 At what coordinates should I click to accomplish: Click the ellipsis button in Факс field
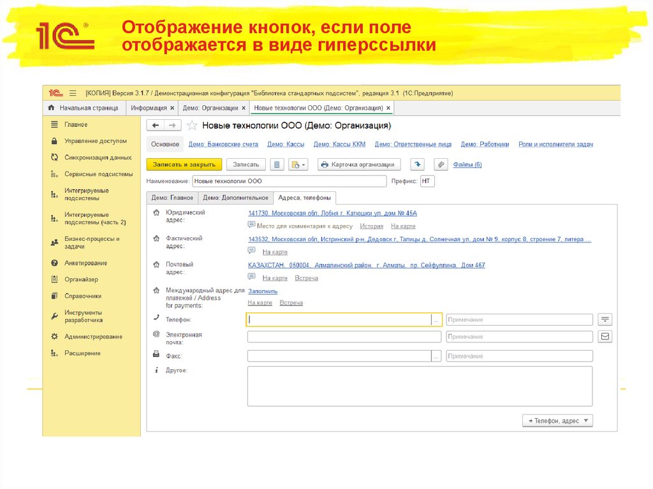coord(436,356)
